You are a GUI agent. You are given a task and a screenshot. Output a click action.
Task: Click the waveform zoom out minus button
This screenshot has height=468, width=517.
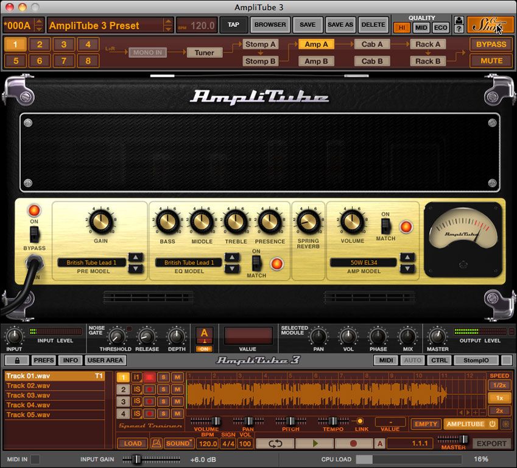point(482,412)
